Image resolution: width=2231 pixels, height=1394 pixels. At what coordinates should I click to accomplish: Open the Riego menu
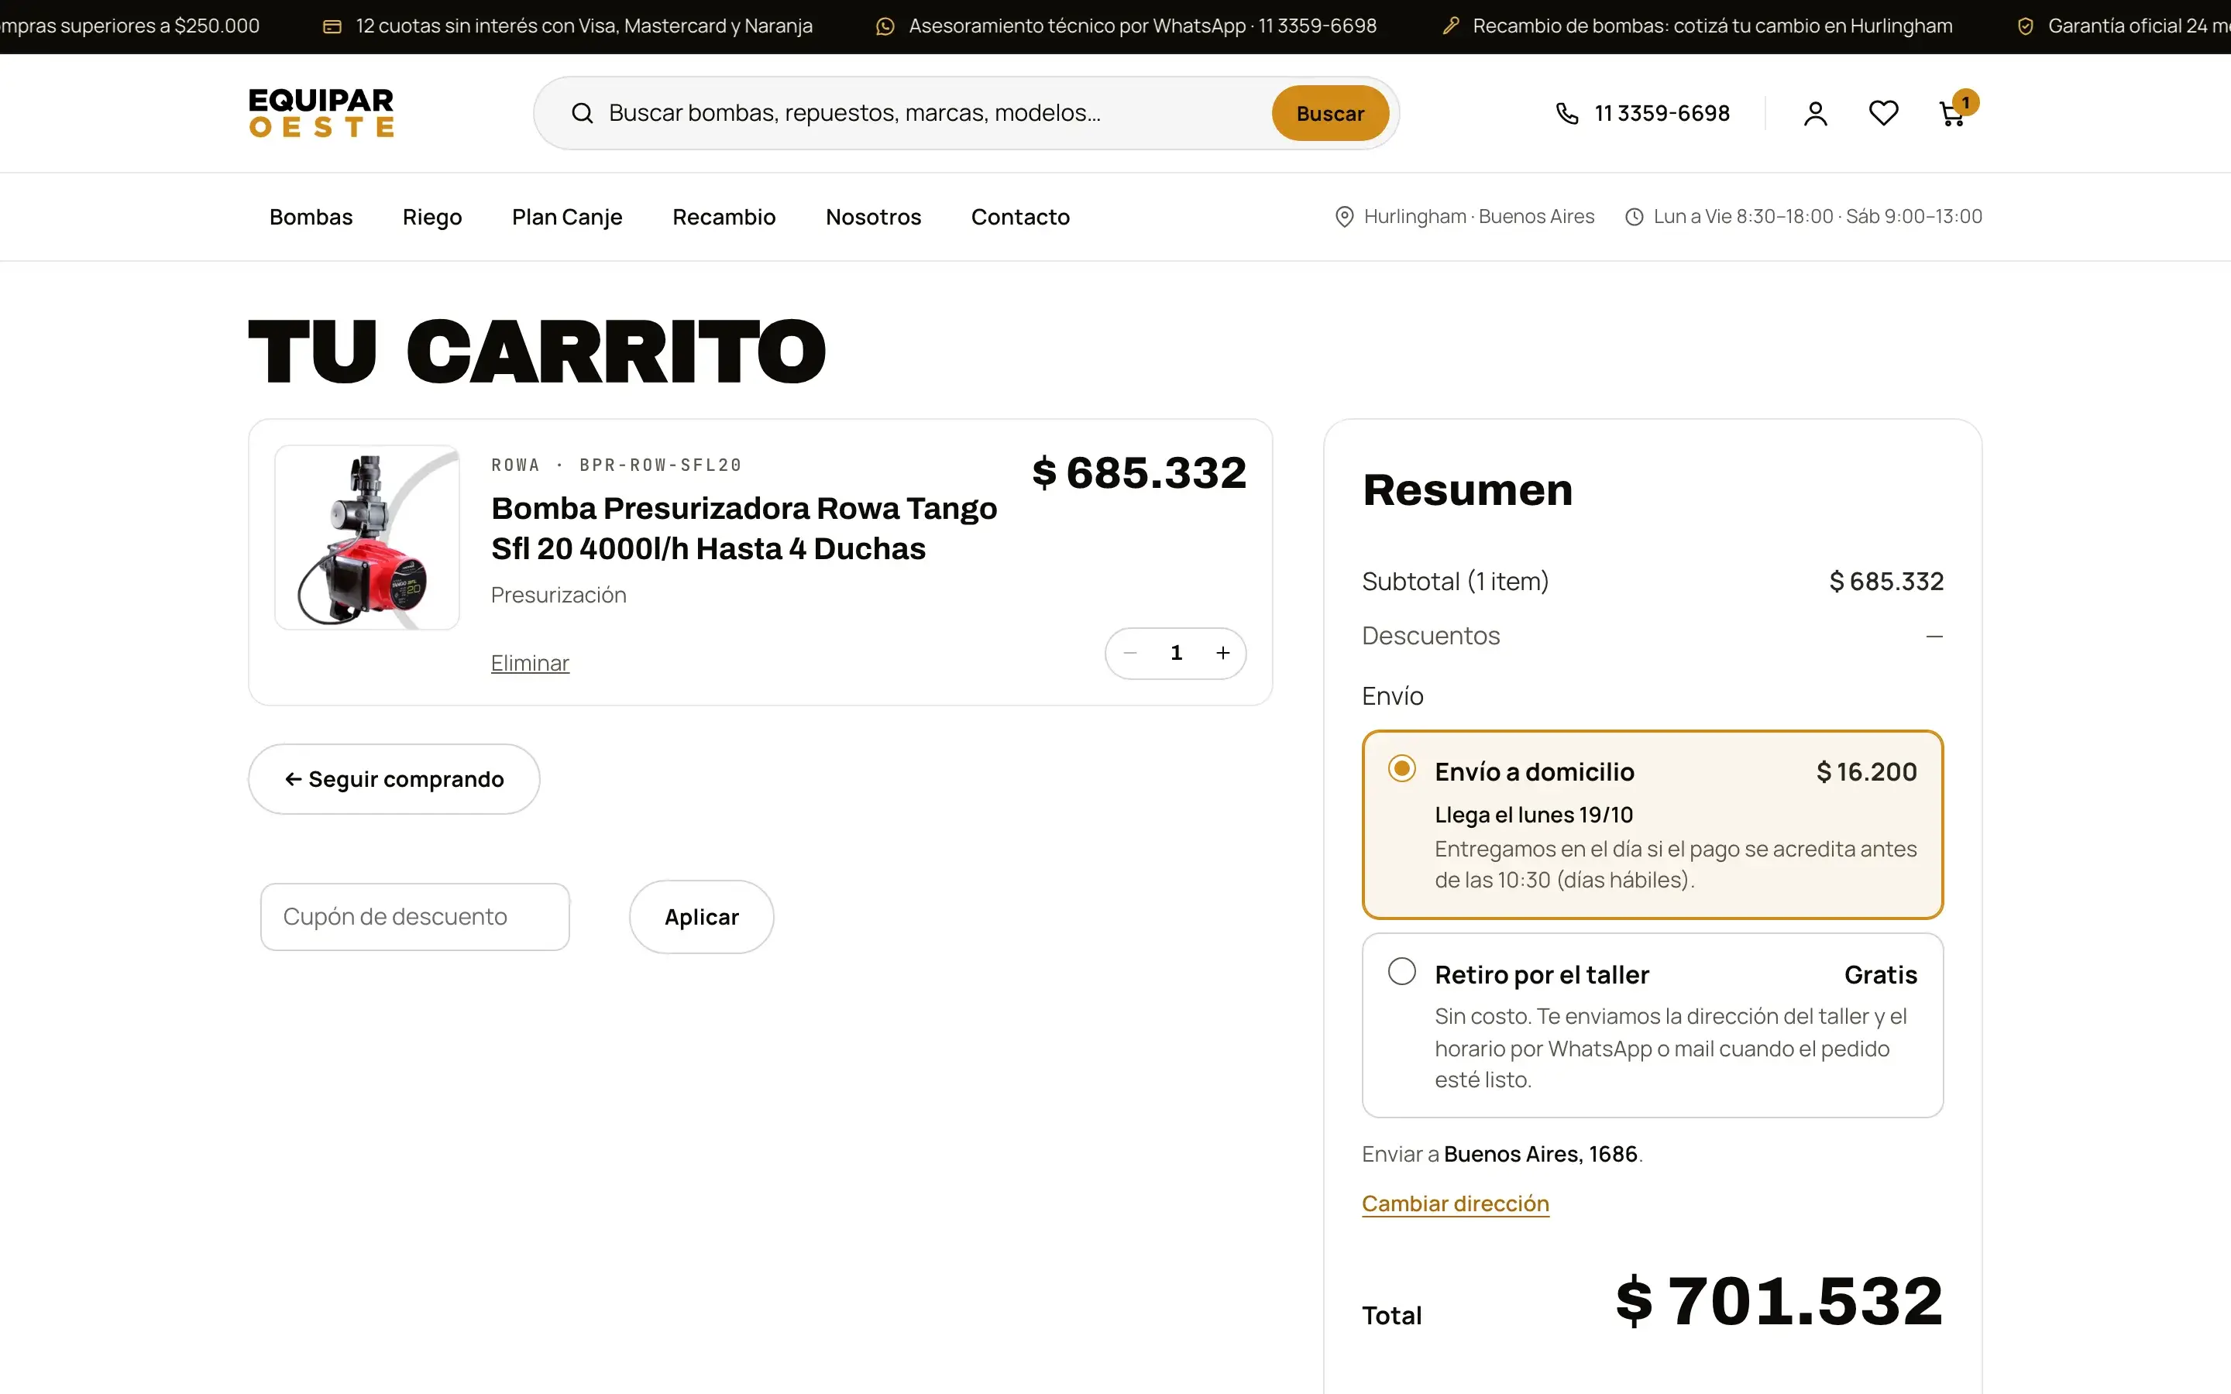tap(432, 217)
